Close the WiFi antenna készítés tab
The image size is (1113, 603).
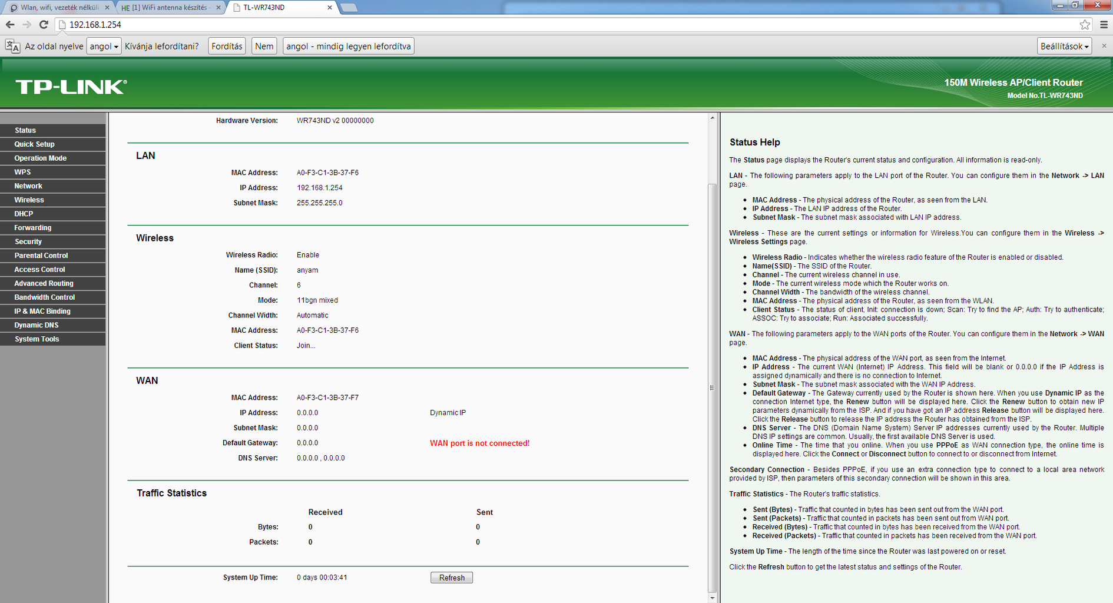218,8
